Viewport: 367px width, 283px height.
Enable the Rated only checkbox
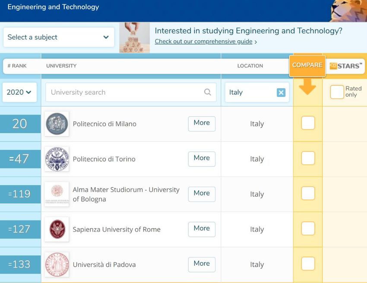[337, 92]
